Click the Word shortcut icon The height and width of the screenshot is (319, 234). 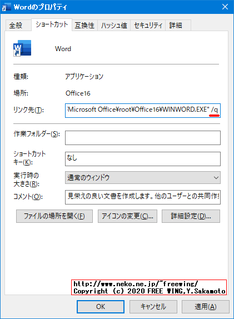[22, 48]
